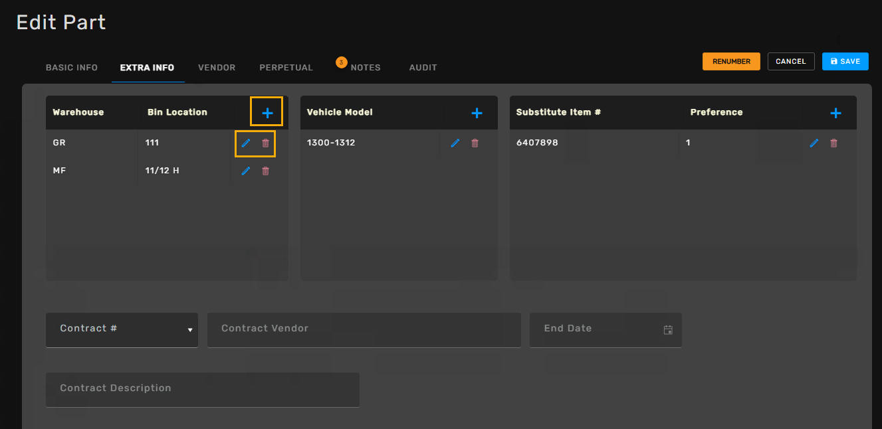Go to the Notes tab
The image size is (882, 429).
coord(365,68)
